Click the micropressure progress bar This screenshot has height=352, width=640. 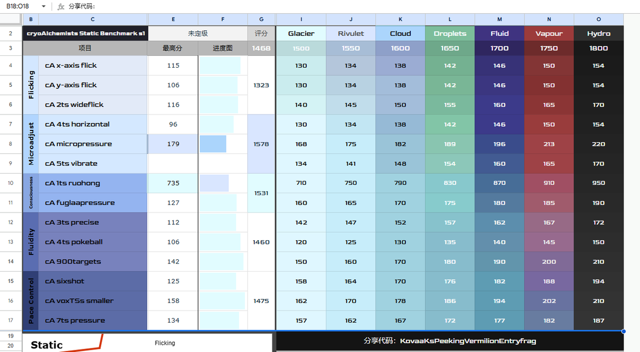point(213,144)
